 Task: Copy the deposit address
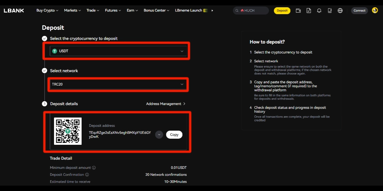point(174,135)
